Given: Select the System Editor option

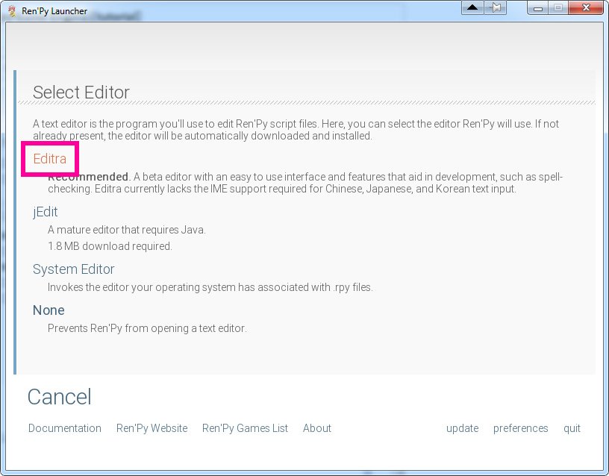Looking at the screenshot, I should click(x=73, y=269).
